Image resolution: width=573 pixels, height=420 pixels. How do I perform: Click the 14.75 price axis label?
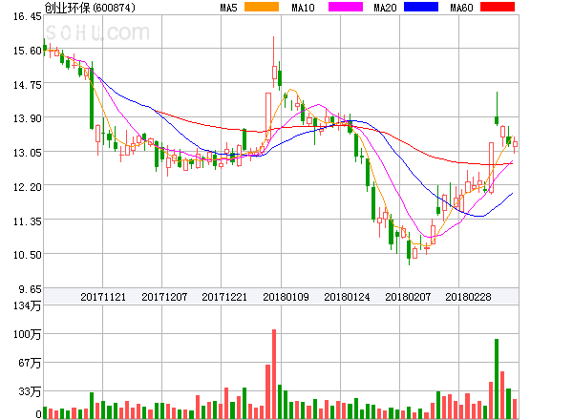click(28, 85)
